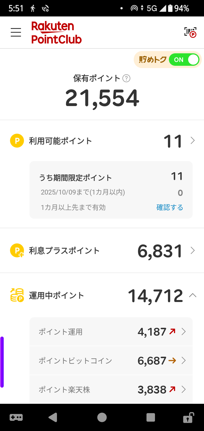
Task: Tap the unlock padlock icon in nav bar
Action: (188, 417)
